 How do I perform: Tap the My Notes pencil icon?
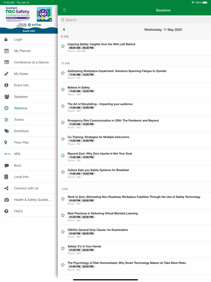(x=6, y=74)
